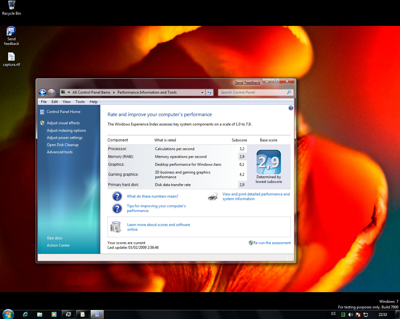400x319 pixels.
Task: Open 'Learn more about scores and software online'
Action: (x=158, y=227)
